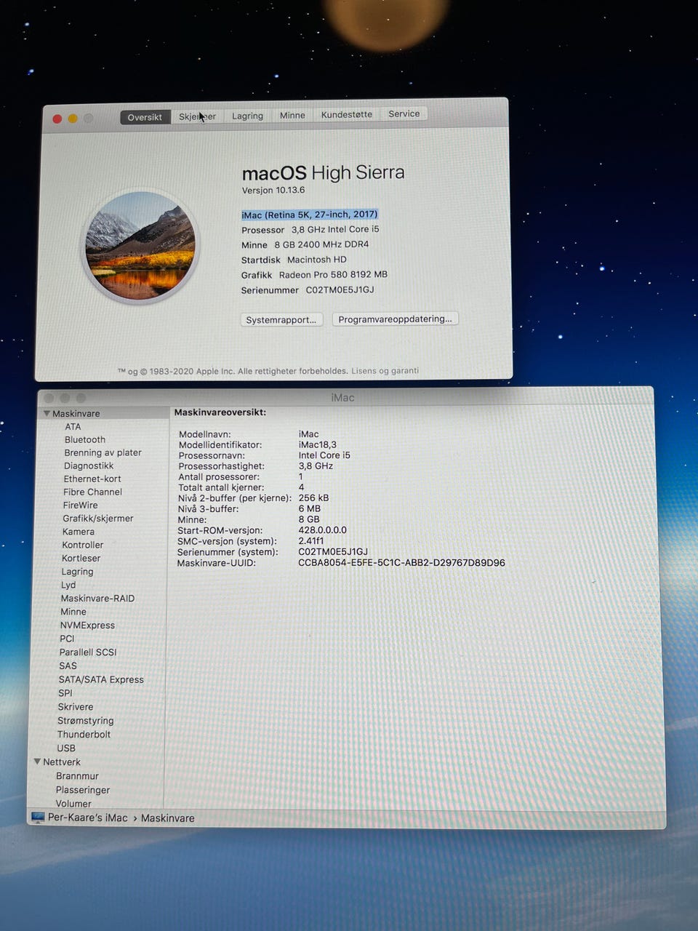The image size is (698, 931).
Task: Click the Programvareoppdatering... button
Action: click(395, 319)
